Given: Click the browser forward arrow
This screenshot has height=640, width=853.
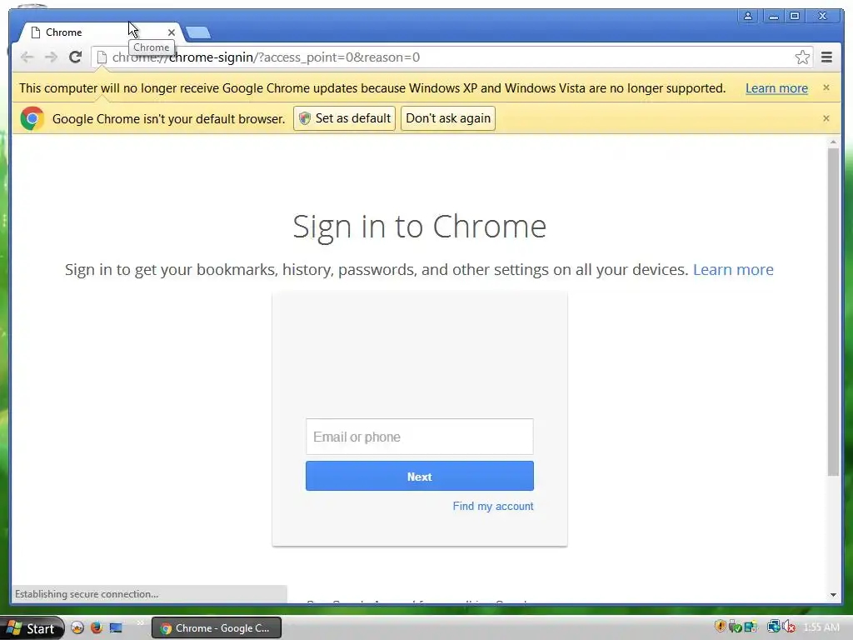Looking at the screenshot, I should [51, 57].
